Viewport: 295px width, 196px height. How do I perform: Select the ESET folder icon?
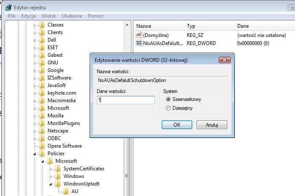click(x=42, y=48)
